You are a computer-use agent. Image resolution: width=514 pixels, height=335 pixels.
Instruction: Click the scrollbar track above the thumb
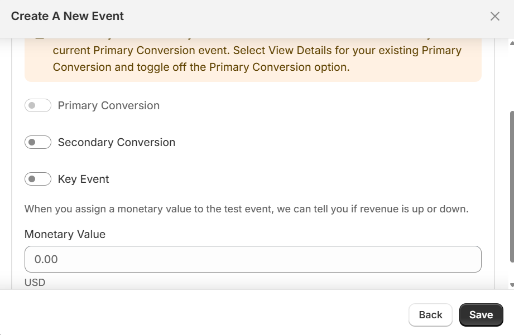pyautogui.click(x=512, y=79)
